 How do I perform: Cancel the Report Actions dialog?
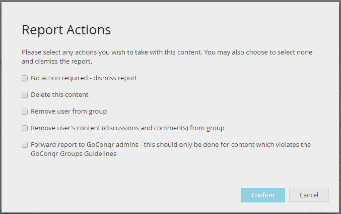click(x=309, y=195)
